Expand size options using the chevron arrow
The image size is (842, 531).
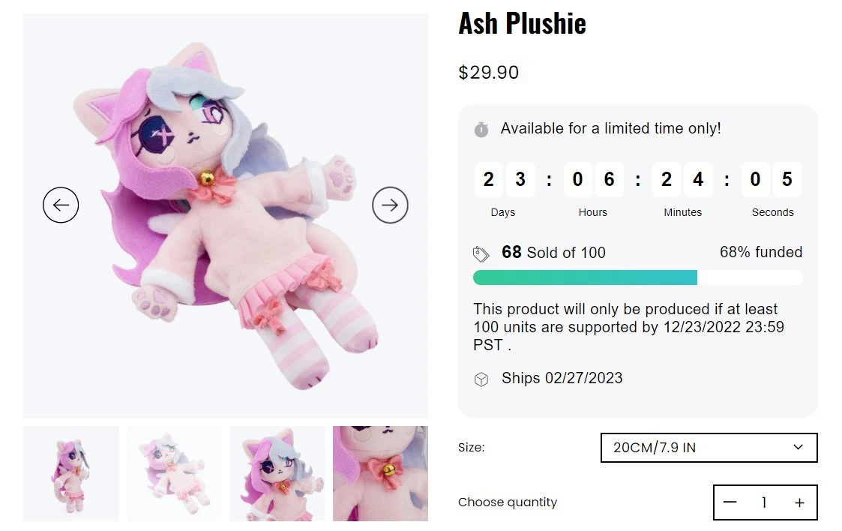tap(798, 447)
